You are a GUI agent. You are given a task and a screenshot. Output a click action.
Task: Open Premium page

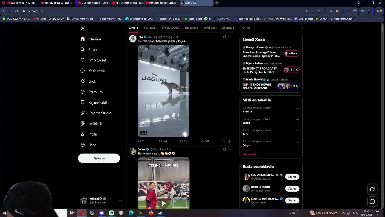[92, 92]
